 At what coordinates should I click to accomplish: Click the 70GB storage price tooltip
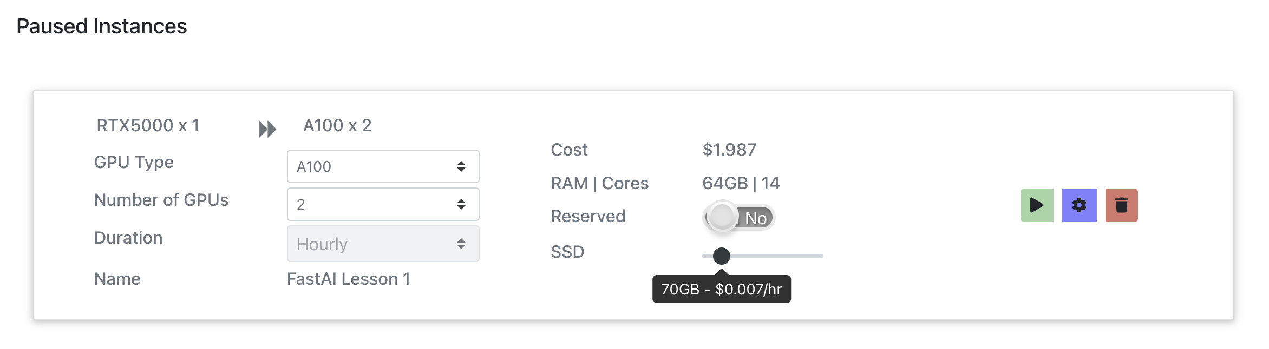721,289
